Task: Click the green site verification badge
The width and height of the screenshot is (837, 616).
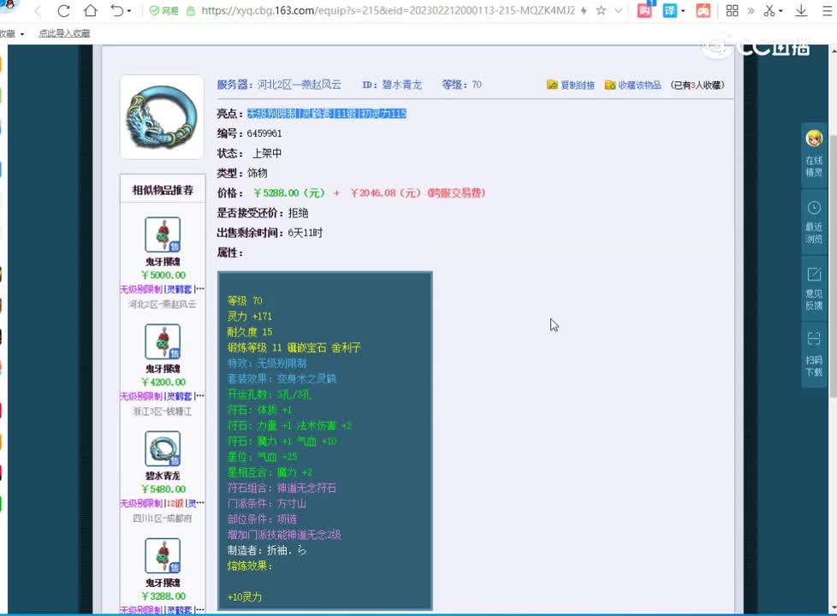Action: [164, 10]
